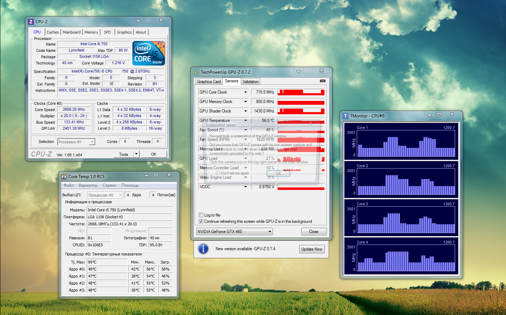506x315 pixels.
Task: Click the GPU Core Clock red graph
Action: click(301, 92)
